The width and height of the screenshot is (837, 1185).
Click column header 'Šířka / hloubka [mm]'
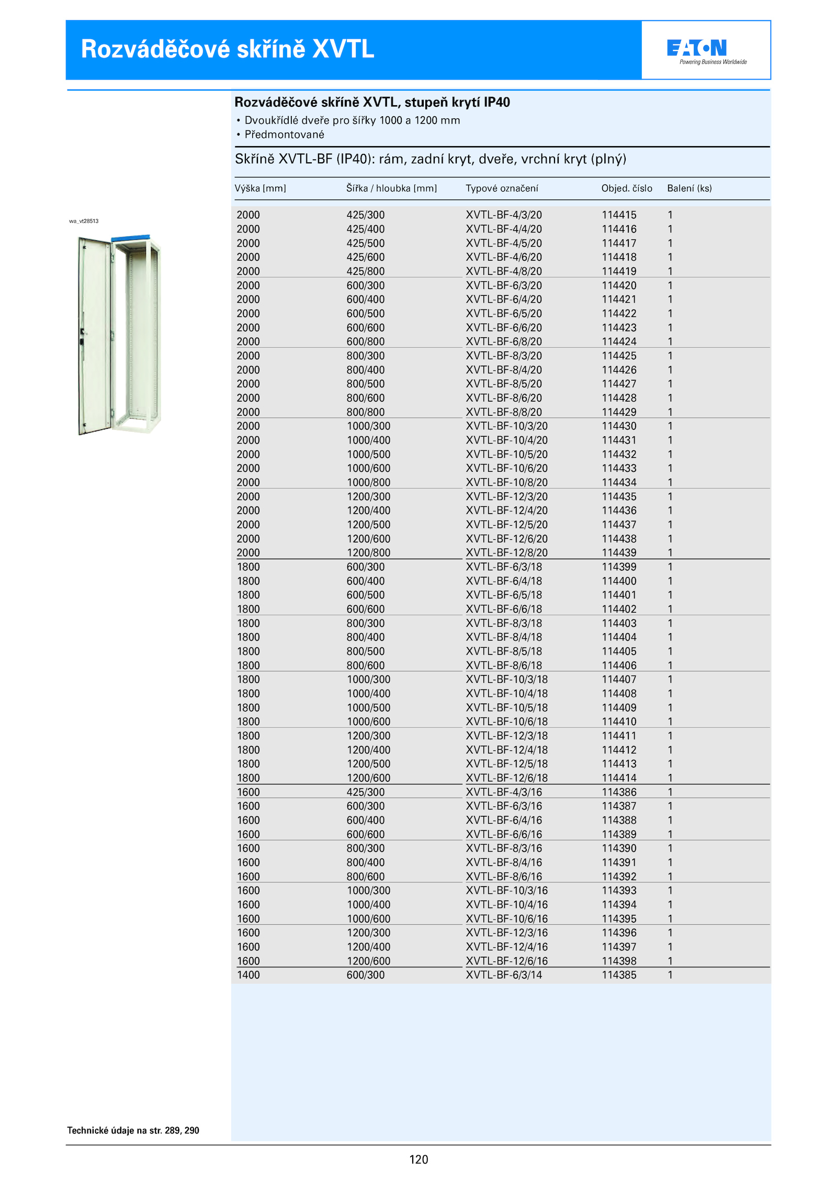391,189
